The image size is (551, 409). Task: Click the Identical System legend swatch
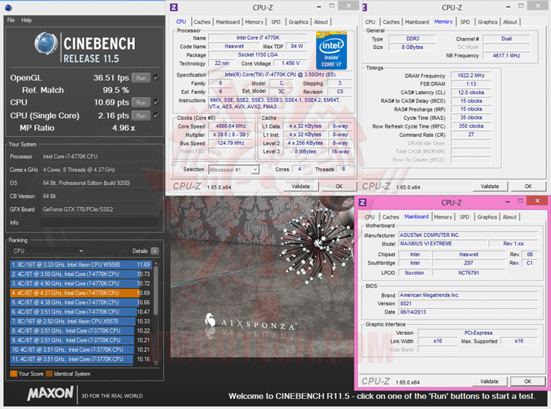(x=49, y=374)
